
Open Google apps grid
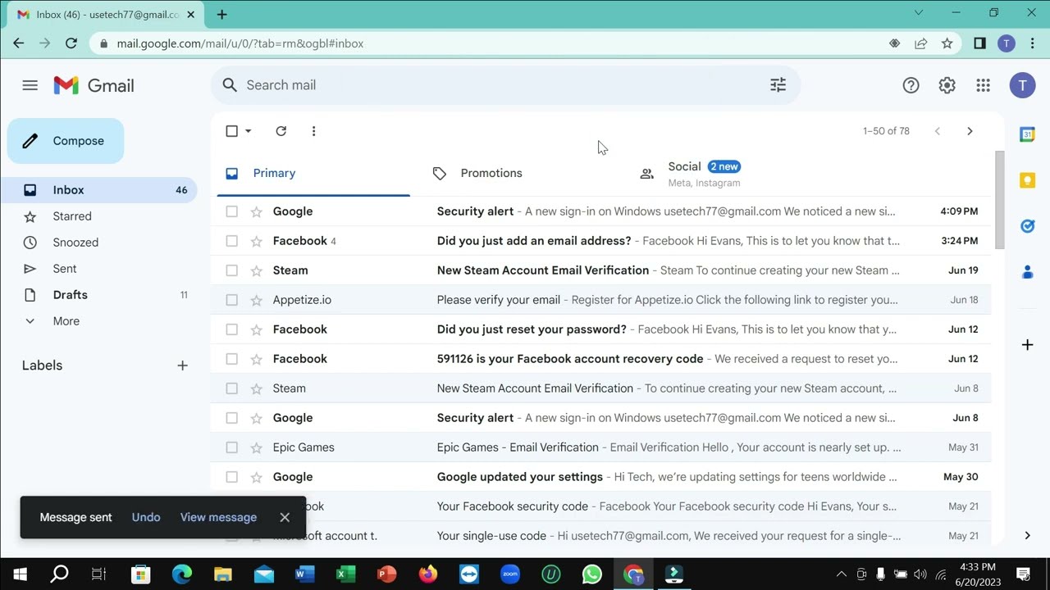pyautogui.click(x=983, y=85)
